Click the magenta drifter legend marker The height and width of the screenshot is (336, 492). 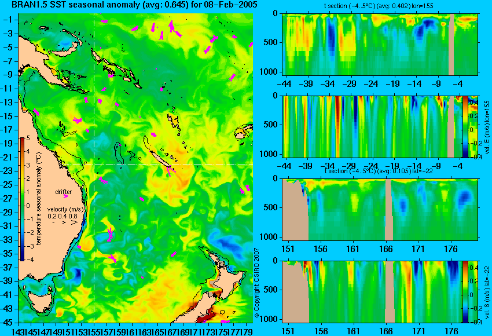click(x=65, y=196)
